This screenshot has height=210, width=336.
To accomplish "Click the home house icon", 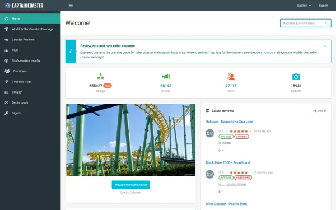I will pyautogui.click(x=6, y=18).
